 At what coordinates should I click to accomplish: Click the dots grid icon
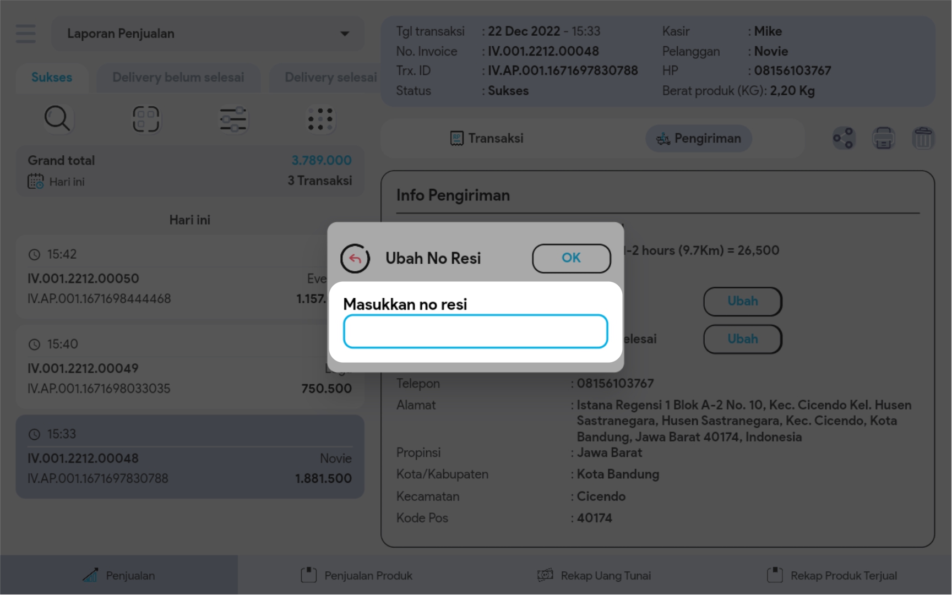[x=320, y=119]
